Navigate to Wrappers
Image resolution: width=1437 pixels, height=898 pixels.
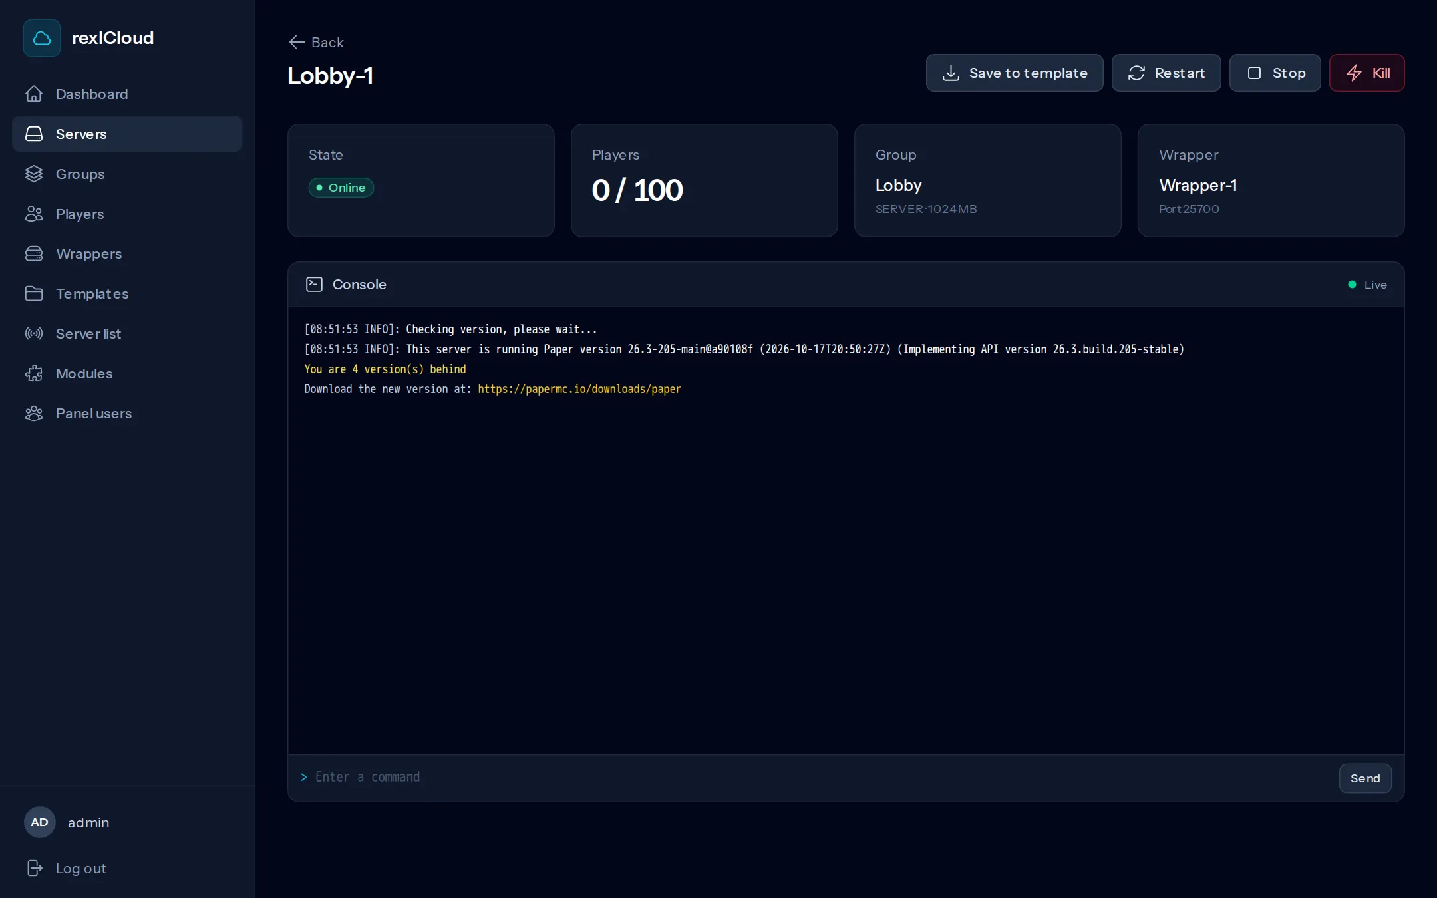point(127,253)
